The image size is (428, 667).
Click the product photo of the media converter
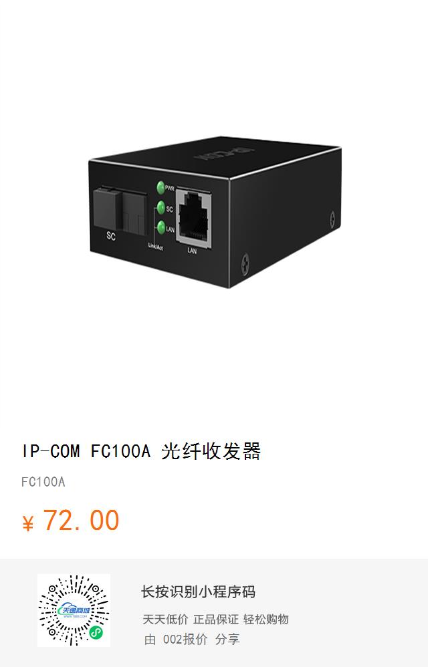(215, 211)
